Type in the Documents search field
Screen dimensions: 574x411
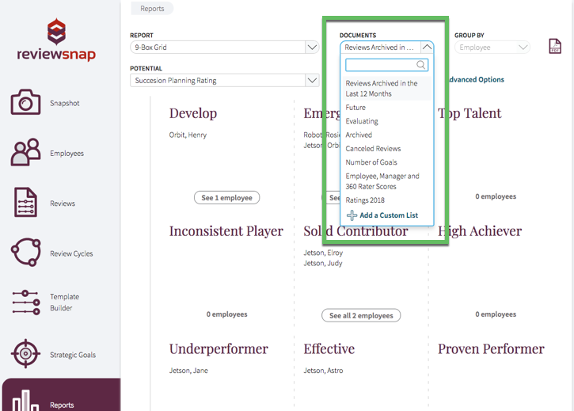(380, 65)
